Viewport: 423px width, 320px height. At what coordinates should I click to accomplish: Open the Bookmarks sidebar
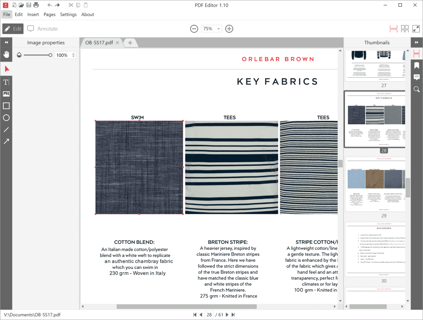[x=416, y=65]
